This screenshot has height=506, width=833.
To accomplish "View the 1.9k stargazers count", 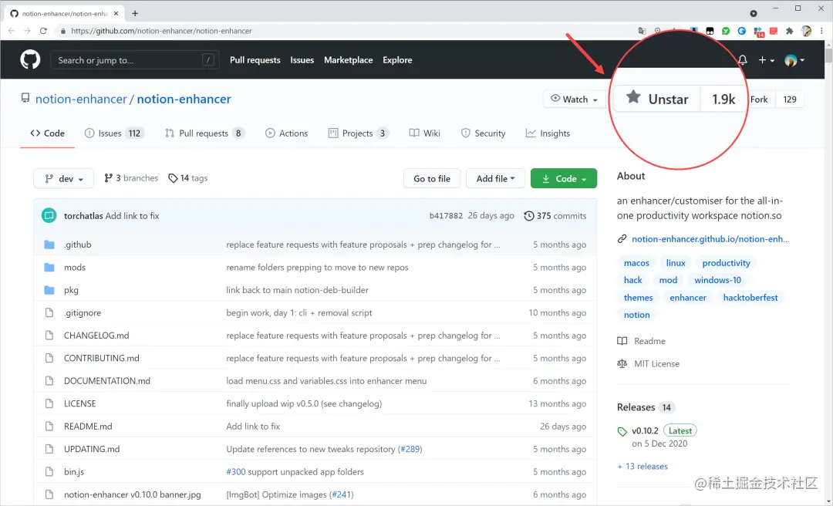I will [x=723, y=99].
